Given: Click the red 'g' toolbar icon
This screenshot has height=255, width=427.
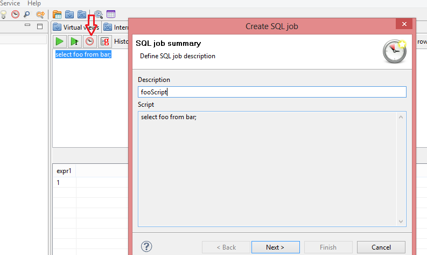Looking at the screenshot, I should click(x=105, y=41).
